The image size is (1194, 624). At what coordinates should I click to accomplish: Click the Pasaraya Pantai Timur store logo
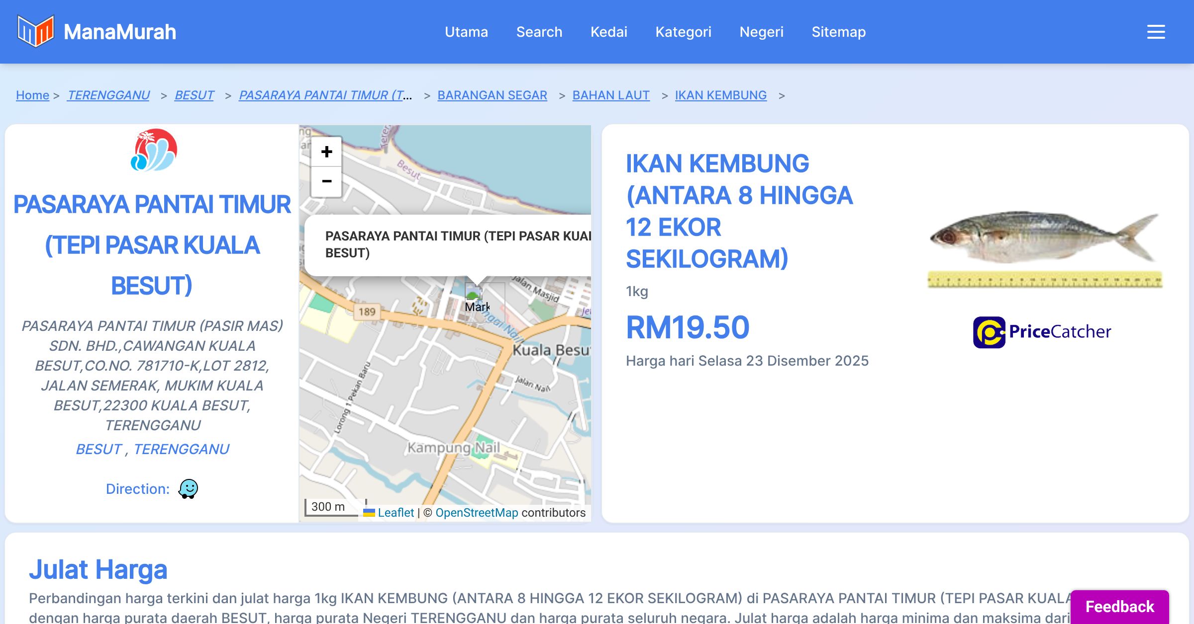point(153,150)
